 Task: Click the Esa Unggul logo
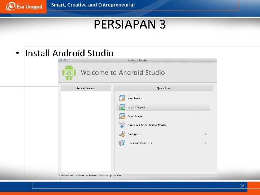pos(24,6)
